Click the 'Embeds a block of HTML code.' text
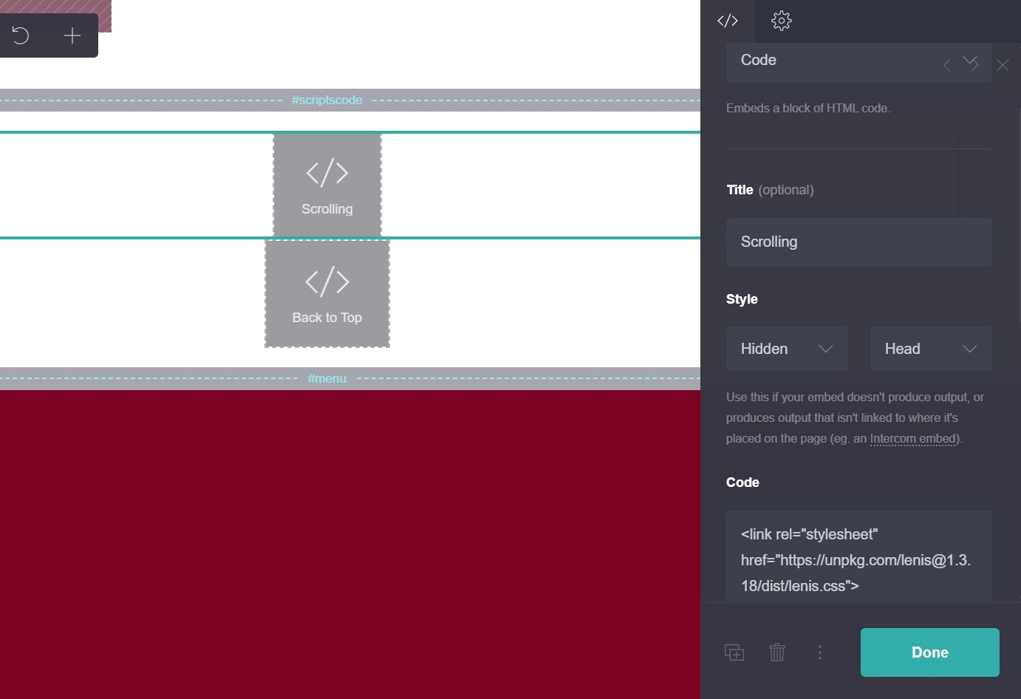Screen dimensions: 1021x699 (x=808, y=108)
